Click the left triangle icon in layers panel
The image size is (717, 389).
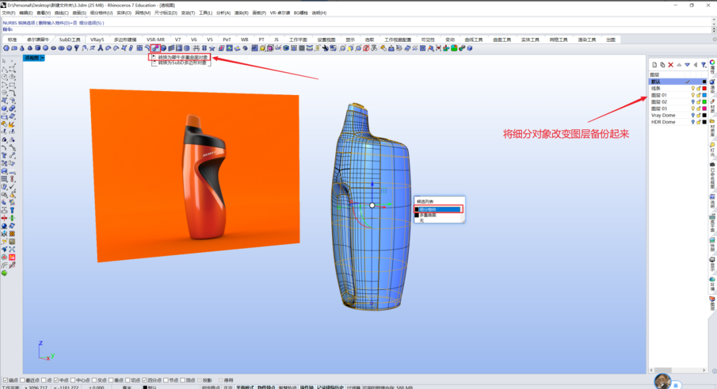[696, 65]
